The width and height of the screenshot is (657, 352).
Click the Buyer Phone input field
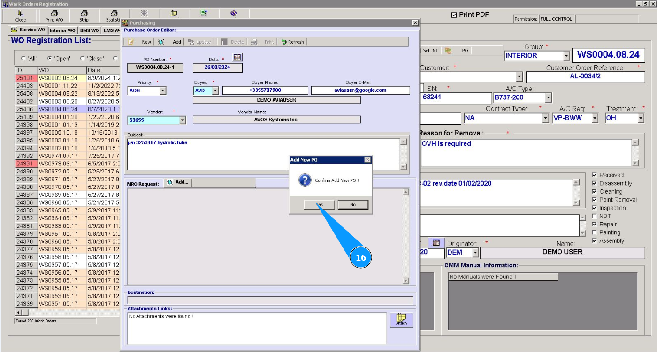coord(265,90)
